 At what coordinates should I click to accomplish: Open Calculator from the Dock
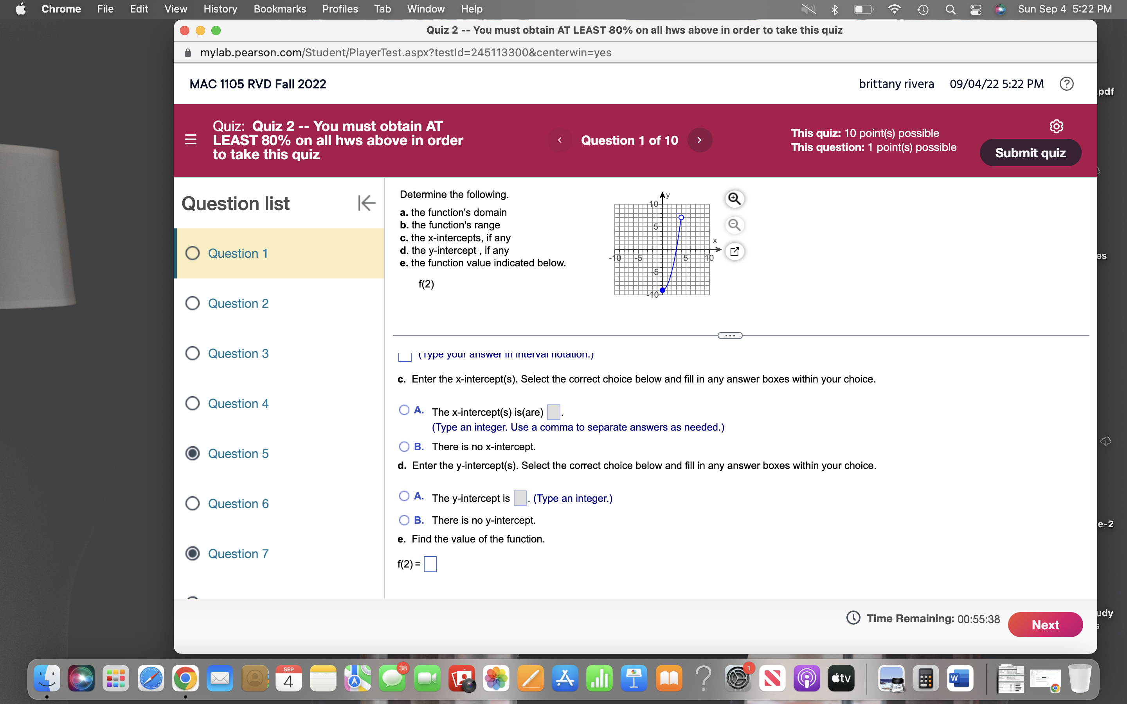click(x=925, y=679)
